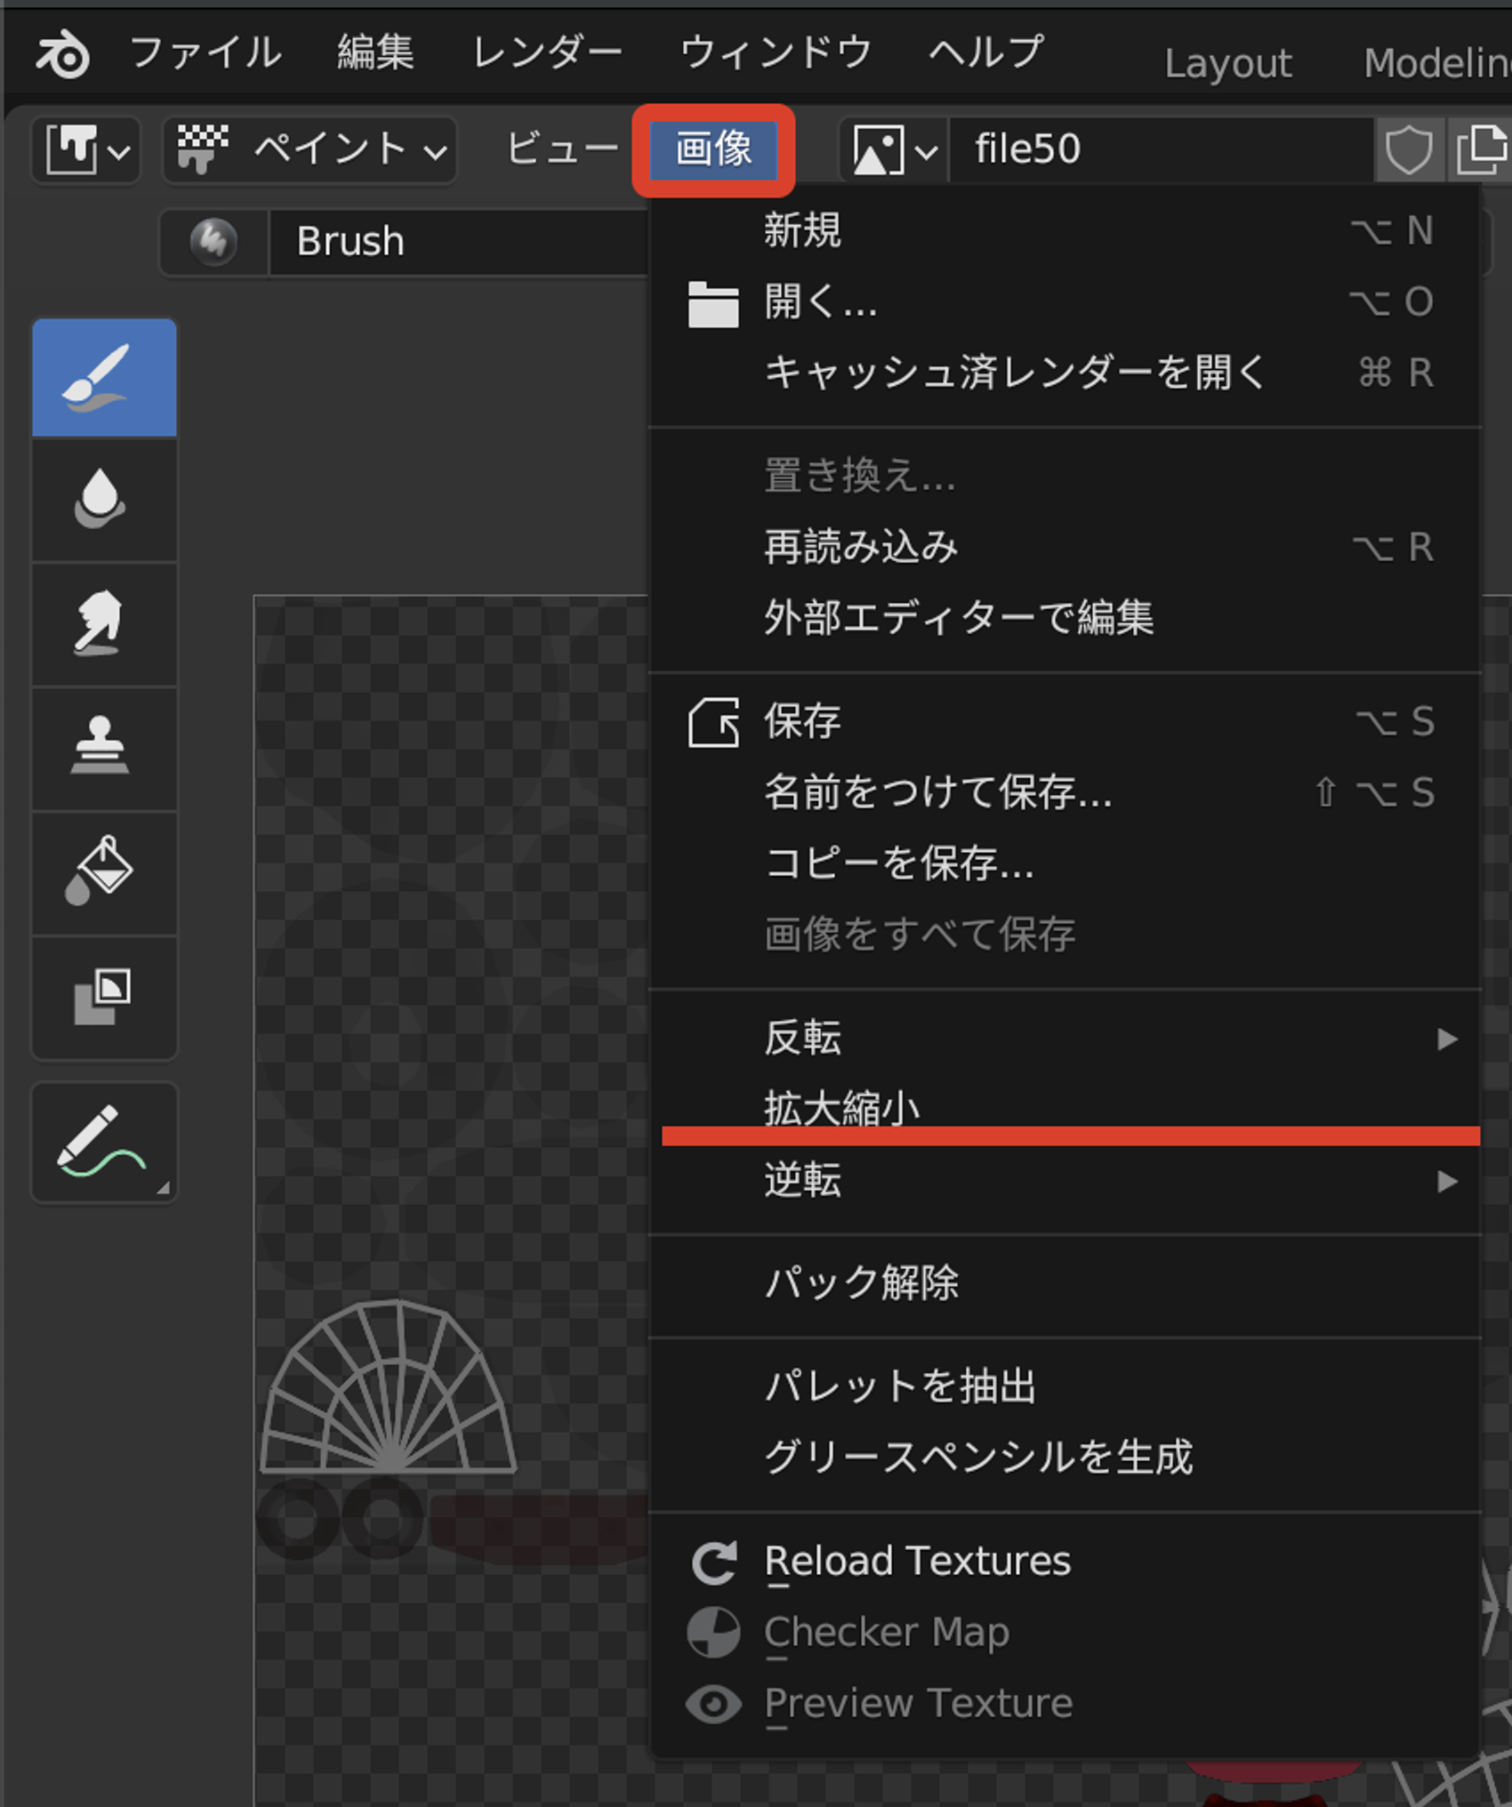1512x1807 pixels.
Task: Select the Draw brush tool
Action: click(x=104, y=378)
